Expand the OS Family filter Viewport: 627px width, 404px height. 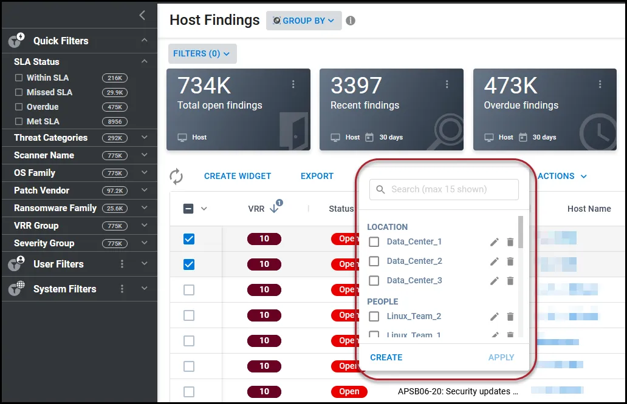(x=145, y=172)
